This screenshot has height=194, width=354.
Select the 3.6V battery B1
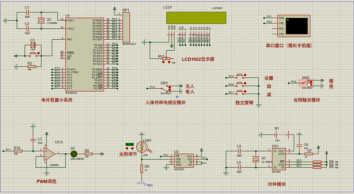[277, 134]
